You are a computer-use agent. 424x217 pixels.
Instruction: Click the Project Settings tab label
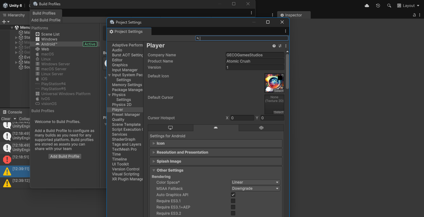point(129,32)
